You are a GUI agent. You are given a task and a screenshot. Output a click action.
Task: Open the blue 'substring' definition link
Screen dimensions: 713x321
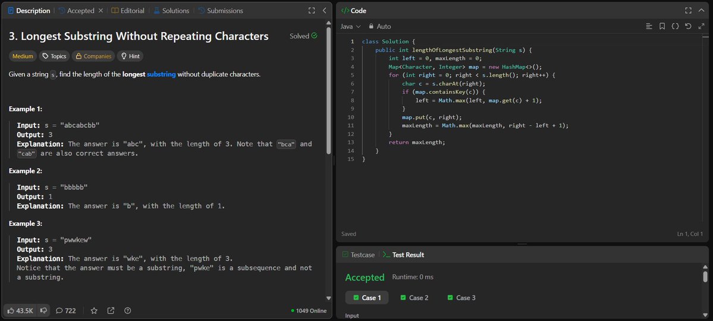click(161, 74)
